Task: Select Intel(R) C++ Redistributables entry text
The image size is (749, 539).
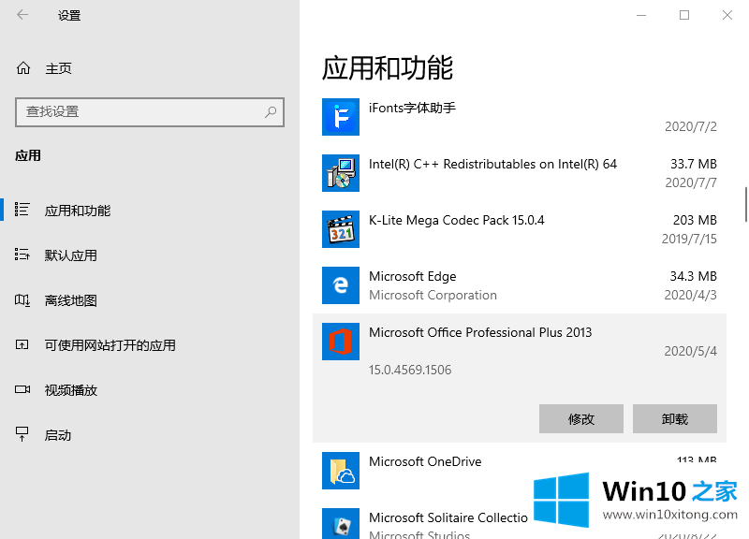Action: [x=492, y=164]
